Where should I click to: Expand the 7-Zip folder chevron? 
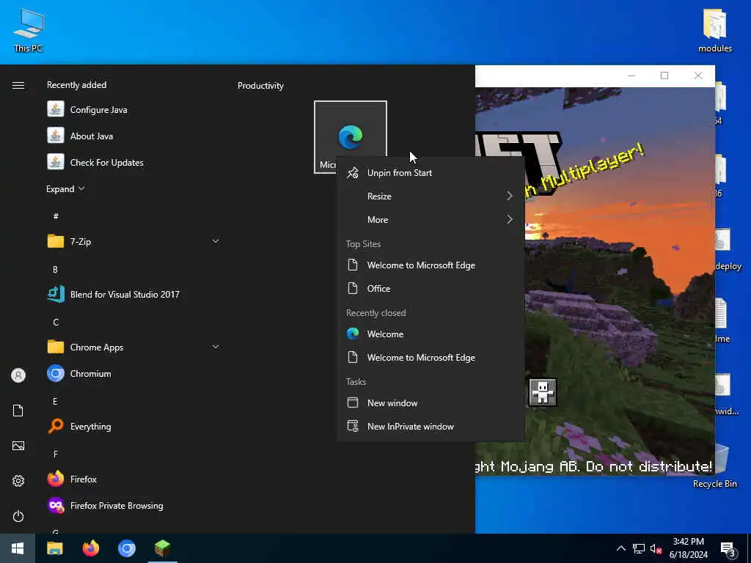[x=216, y=241]
